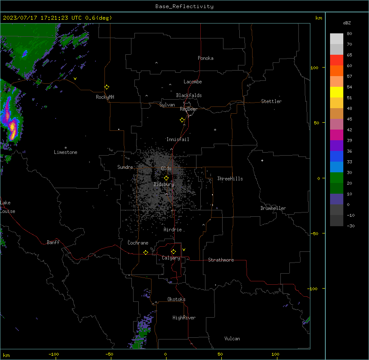Click the -30 dBZ legend value
The height and width of the screenshot is (360, 369).
click(x=351, y=226)
